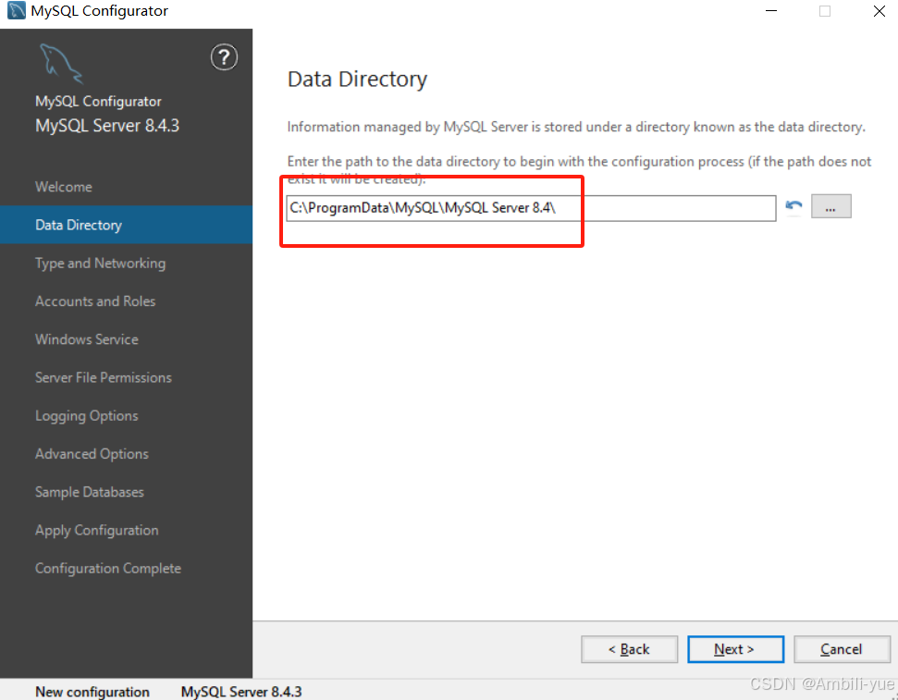This screenshot has width=898, height=700.
Task: Select Logging Options step
Action: point(87,416)
